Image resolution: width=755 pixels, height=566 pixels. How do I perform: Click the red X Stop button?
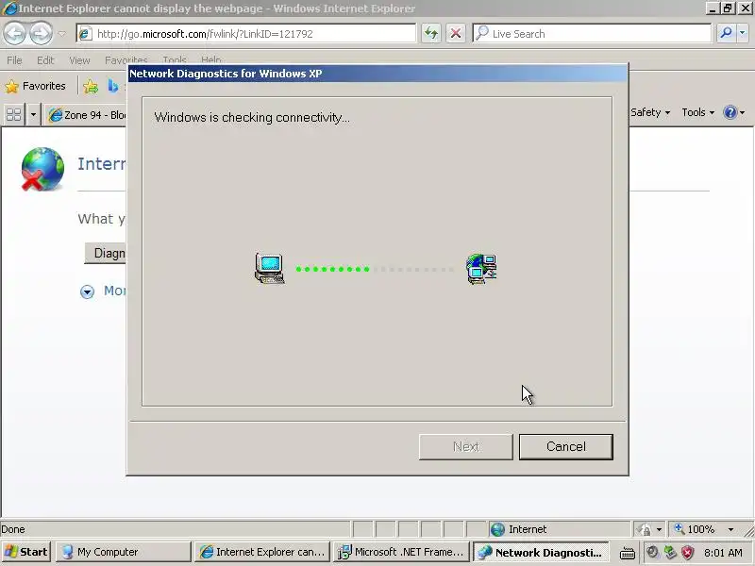[x=456, y=34]
